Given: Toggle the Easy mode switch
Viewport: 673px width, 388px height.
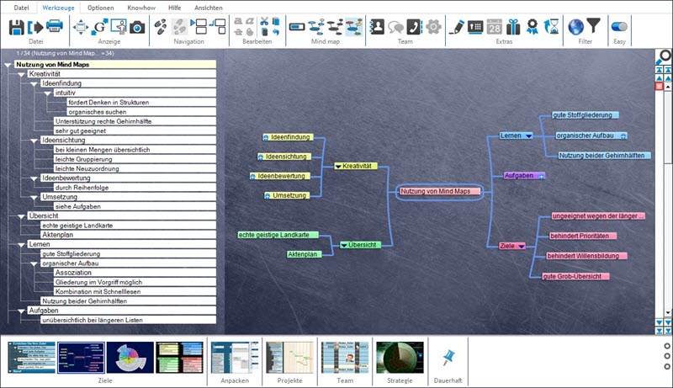Looking at the screenshot, I should [619, 27].
